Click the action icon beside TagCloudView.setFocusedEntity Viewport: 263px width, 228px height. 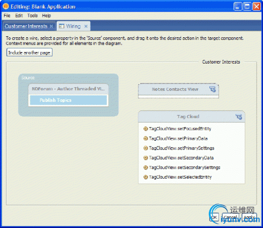pyautogui.click(x=146, y=129)
